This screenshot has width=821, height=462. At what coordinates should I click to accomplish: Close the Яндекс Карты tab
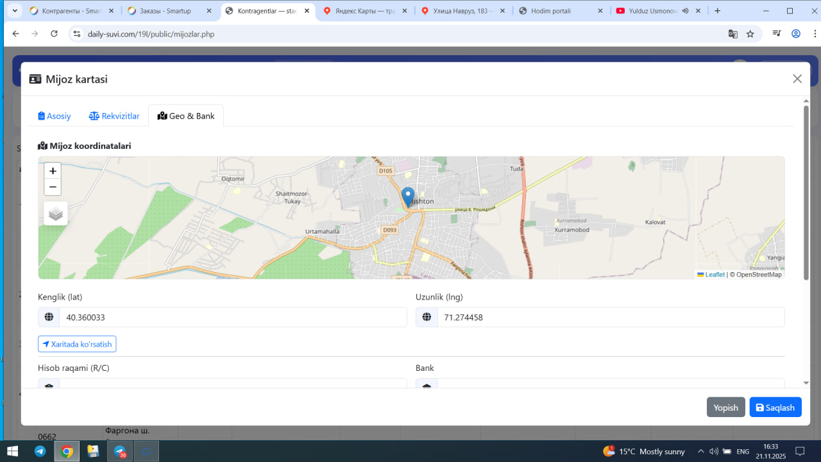pos(404,11)
